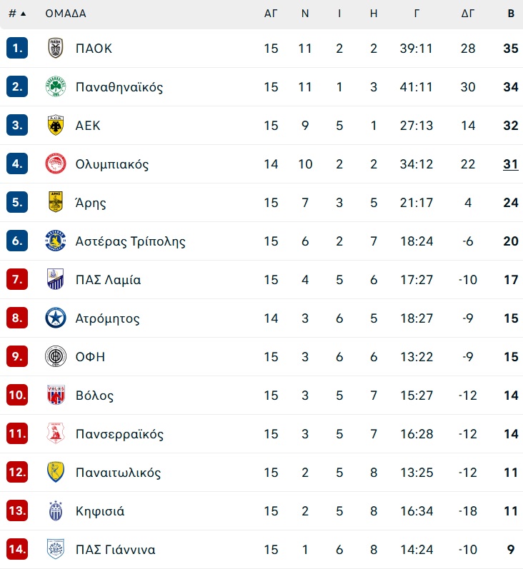Click the Ατρόμητος blue star logo

pyautogui.click(x=56, y=318)
